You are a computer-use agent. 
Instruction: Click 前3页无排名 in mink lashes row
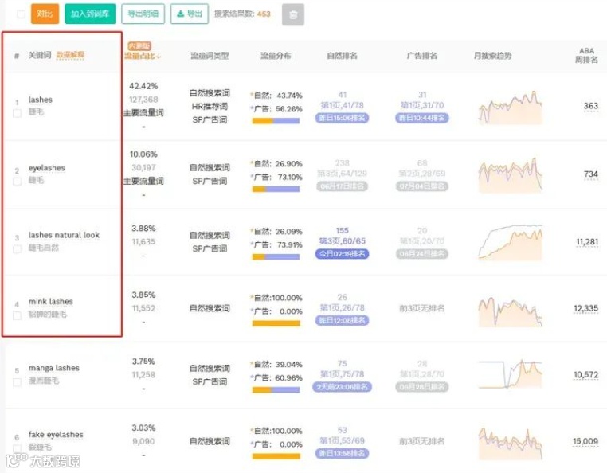(x=422, y=308)
